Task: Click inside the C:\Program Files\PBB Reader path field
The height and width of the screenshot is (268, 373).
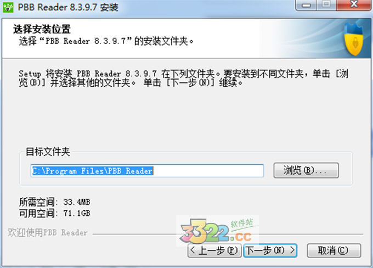Action: pyautogui.click(x=147, y=171)
